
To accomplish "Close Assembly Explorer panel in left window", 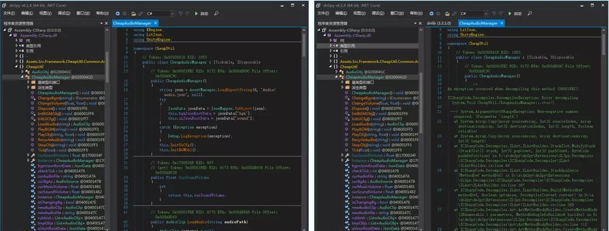I will point(107,24).
